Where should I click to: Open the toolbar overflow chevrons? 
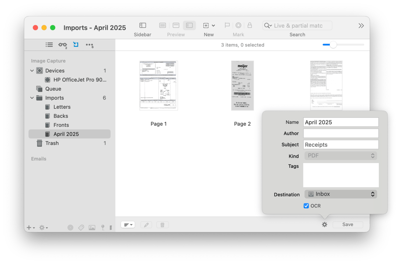point(361,26)
